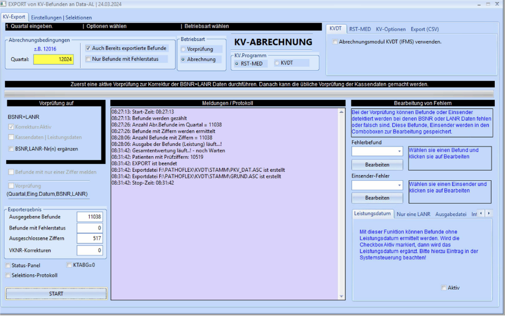Open the KV-Optionen tab
This screenshot has width=505, height=316.
(391, 29)
